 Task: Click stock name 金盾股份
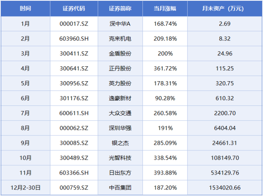[120, 54]
